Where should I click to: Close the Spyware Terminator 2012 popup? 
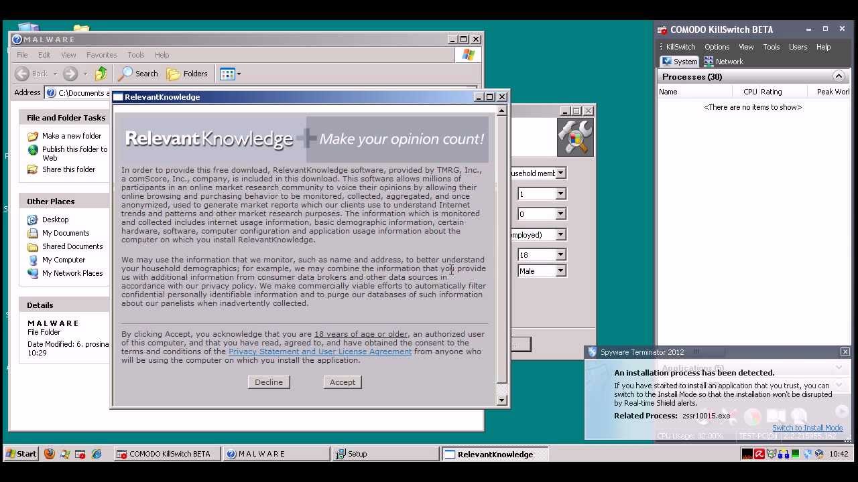(x=845, y=352)
